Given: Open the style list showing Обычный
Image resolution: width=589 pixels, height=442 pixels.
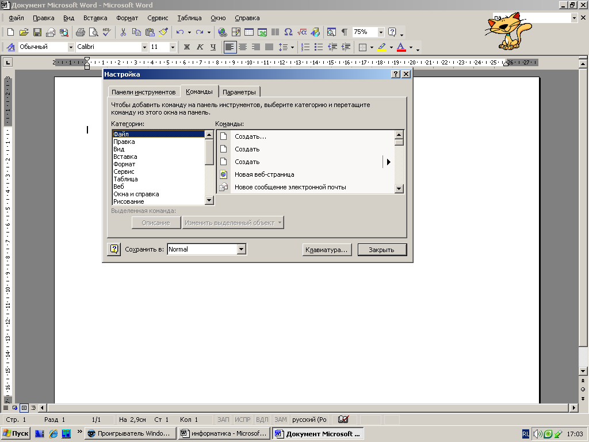Looking at the screenshot, I should click(x=71, y=47).
